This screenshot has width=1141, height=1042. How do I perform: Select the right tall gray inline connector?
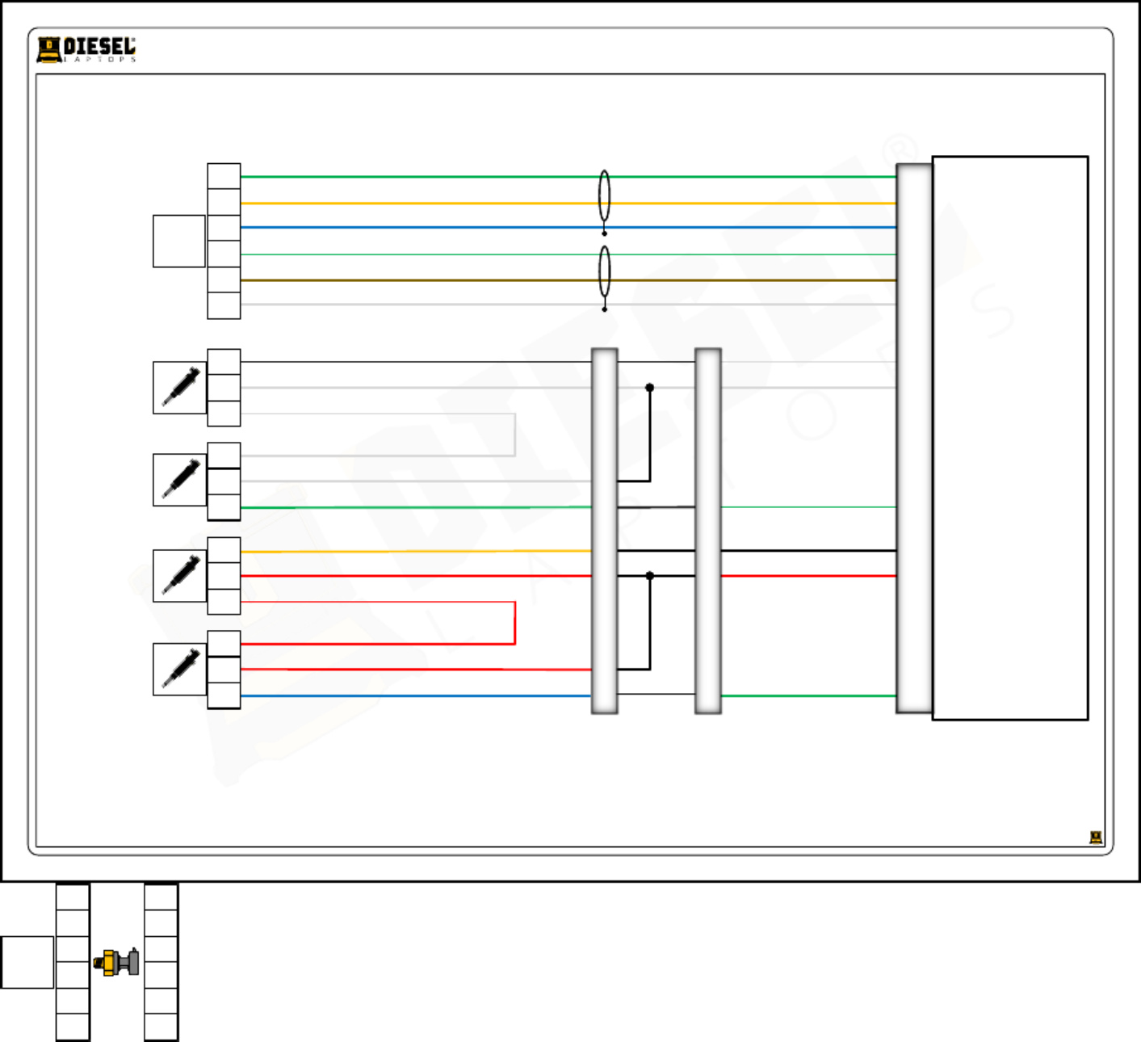pyautogui.click(x=707, y=531)
